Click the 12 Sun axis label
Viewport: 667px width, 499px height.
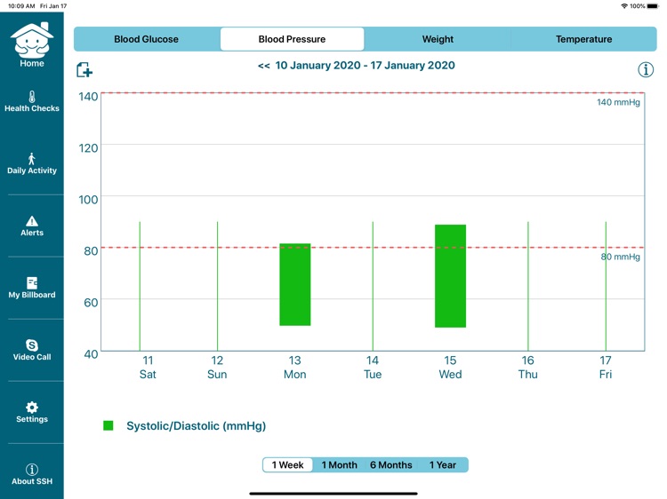point(217,368)
